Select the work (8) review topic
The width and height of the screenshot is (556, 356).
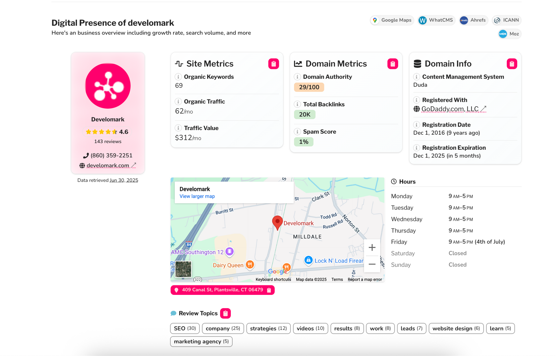(x=380, y=328)
